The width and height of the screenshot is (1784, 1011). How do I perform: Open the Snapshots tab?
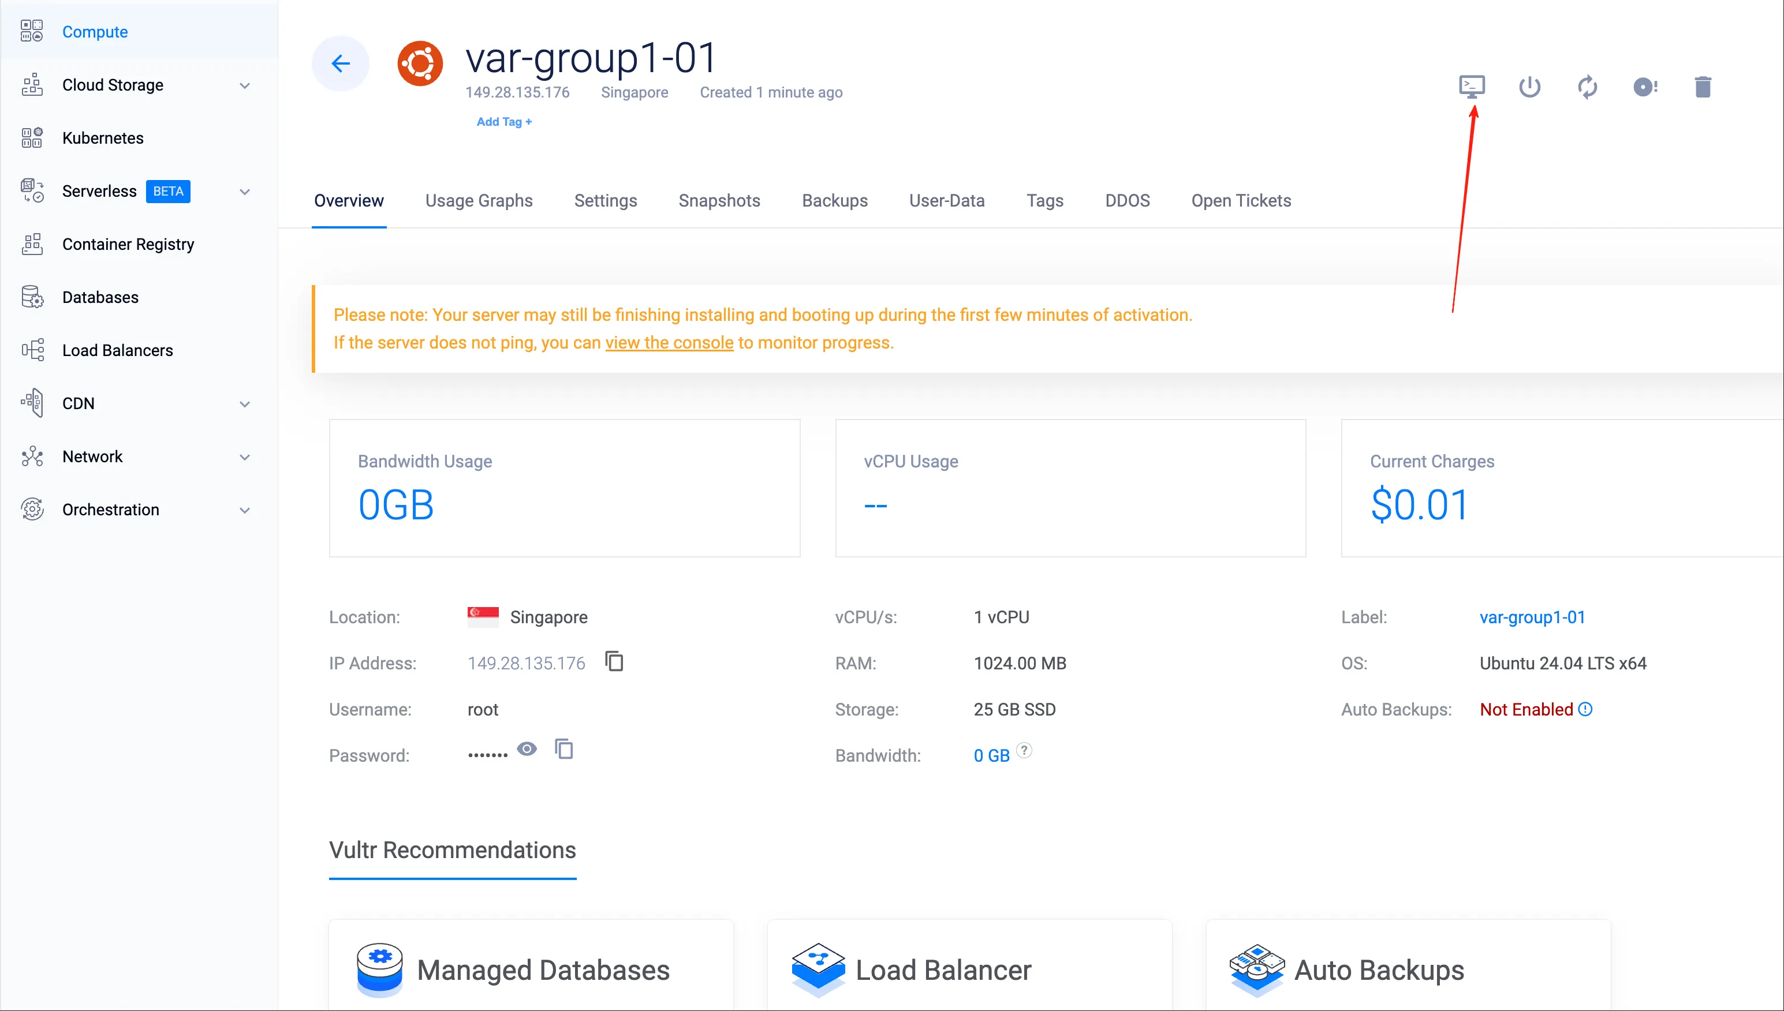point(719,201)
